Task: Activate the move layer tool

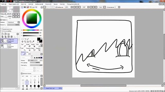Action: pos(22,42)
